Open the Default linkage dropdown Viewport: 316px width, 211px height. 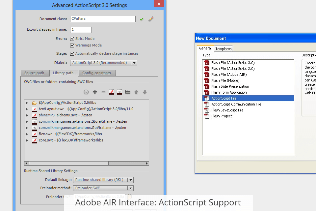[x=103, y=180]
